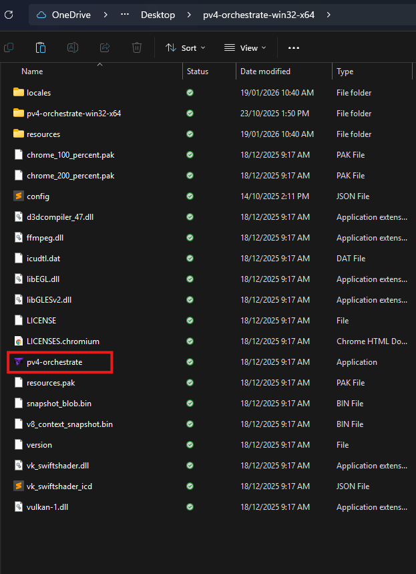Expand the chevron after OneDrive breadcrumb
This screenshot has height=574, width=416.
(x=106, y=15)
